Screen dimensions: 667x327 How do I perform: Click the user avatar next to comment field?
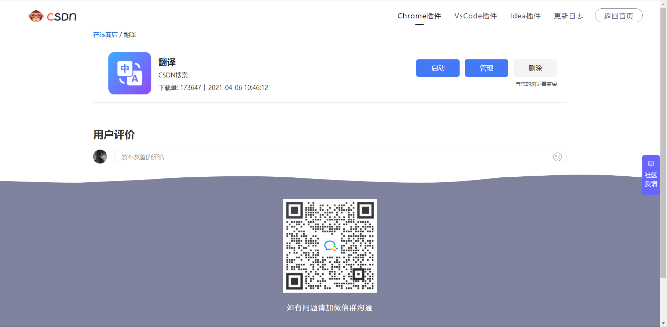coord(100,157)
